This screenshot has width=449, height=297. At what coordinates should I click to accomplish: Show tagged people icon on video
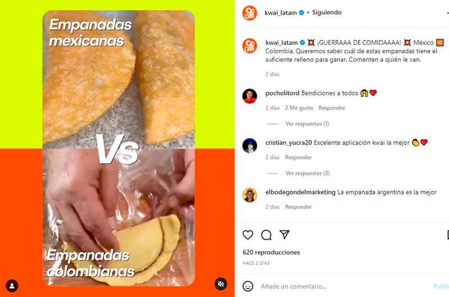(12, 285)
